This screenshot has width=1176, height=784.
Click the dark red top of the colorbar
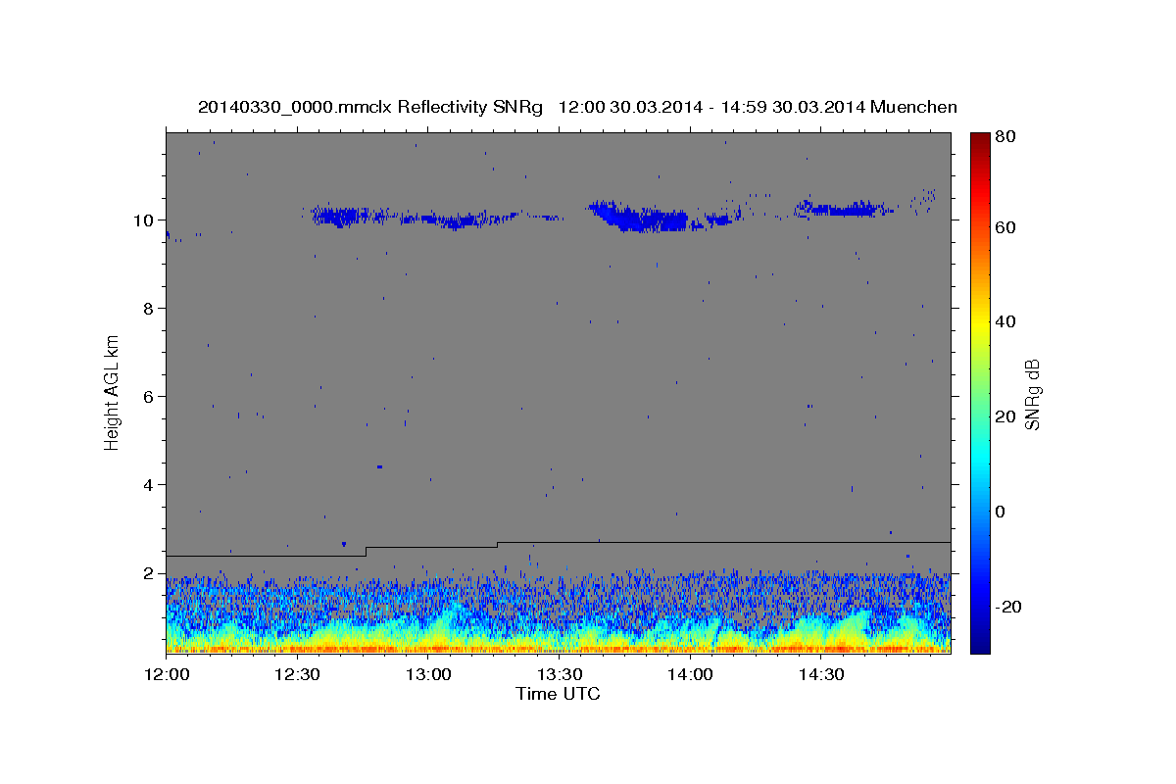tap(979, 142)
